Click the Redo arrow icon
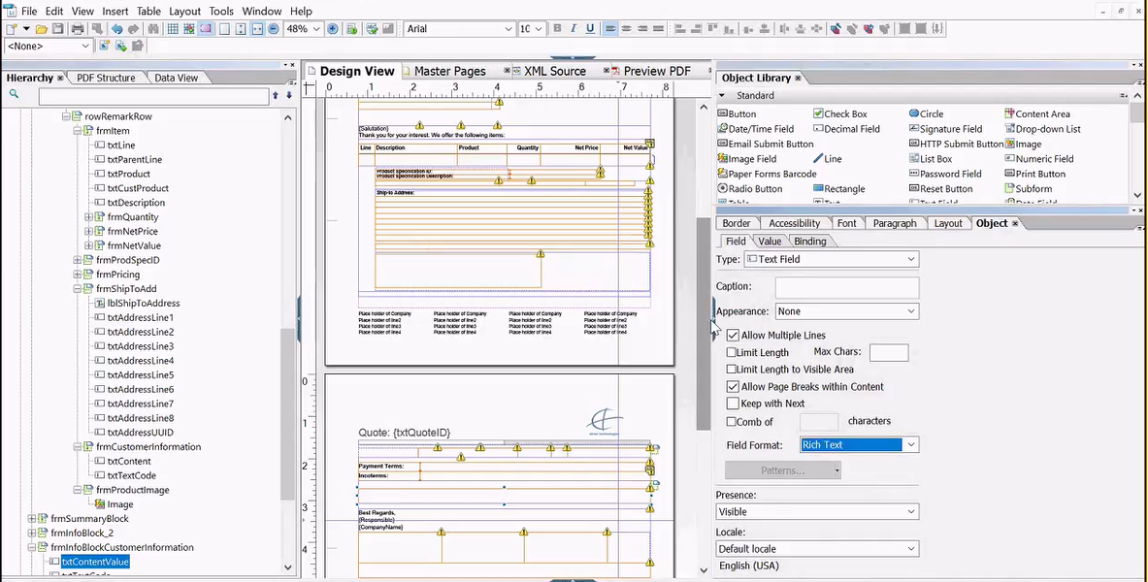The image size is (1148, 582). coord(133,28)
